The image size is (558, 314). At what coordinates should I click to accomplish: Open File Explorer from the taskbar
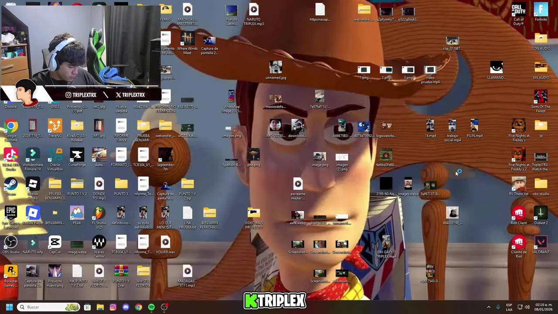tap(100, 307)
